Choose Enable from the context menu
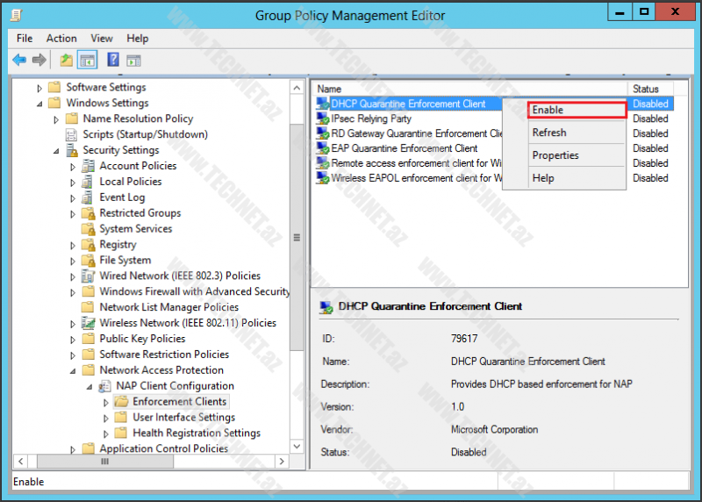Viewport: 702px width, 502px height. tap(576, 110)
